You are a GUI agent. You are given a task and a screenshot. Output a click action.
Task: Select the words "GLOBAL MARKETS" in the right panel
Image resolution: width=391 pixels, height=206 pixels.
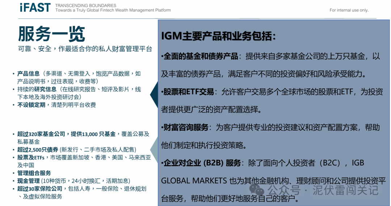[194, 181]
